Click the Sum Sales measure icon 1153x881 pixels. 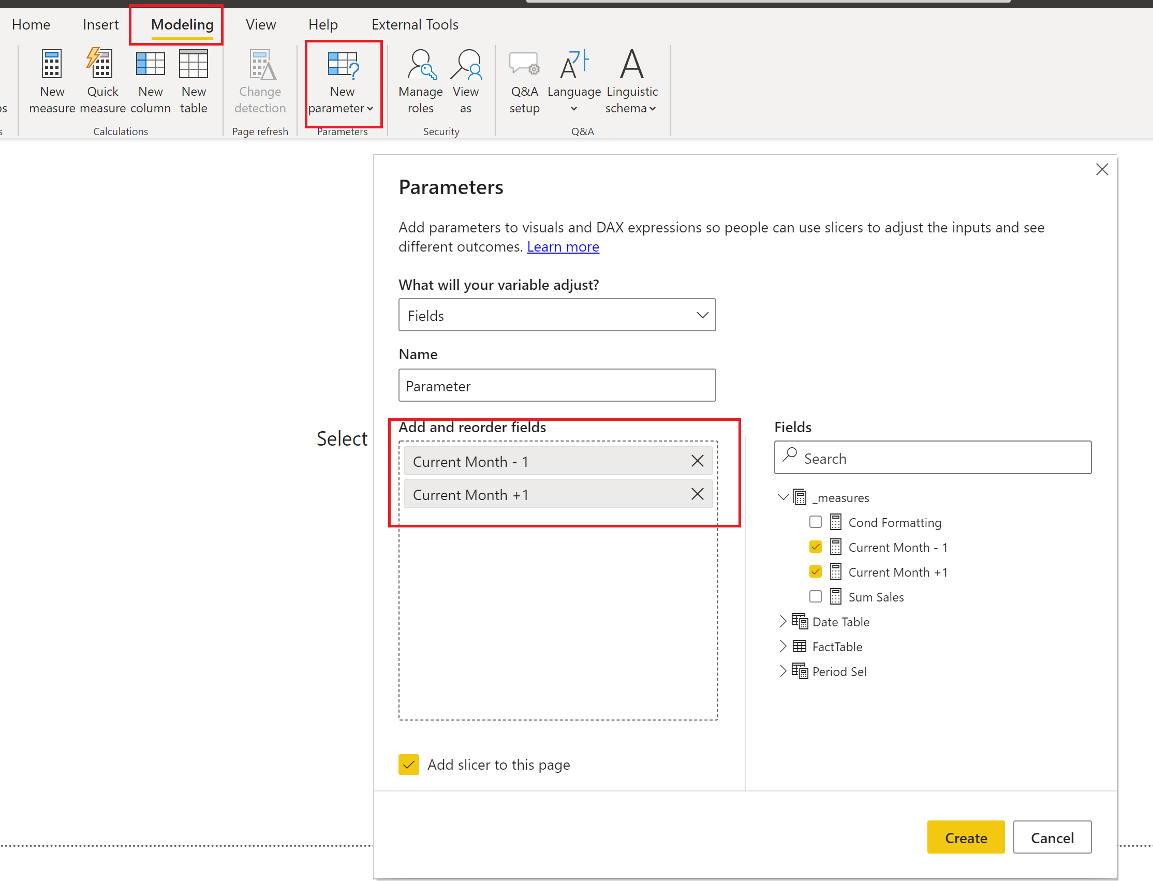pos(835,596)
